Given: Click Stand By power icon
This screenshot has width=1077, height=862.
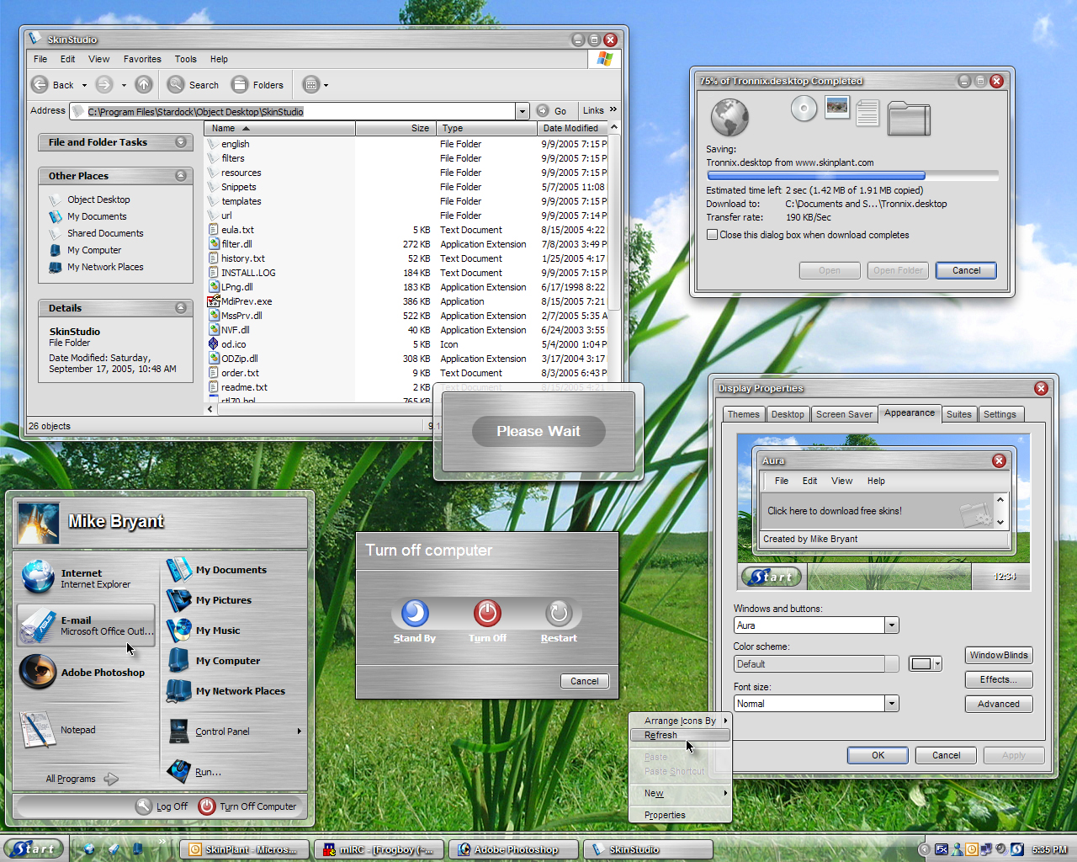Looking at the screenshot, I should coord(415,613).
